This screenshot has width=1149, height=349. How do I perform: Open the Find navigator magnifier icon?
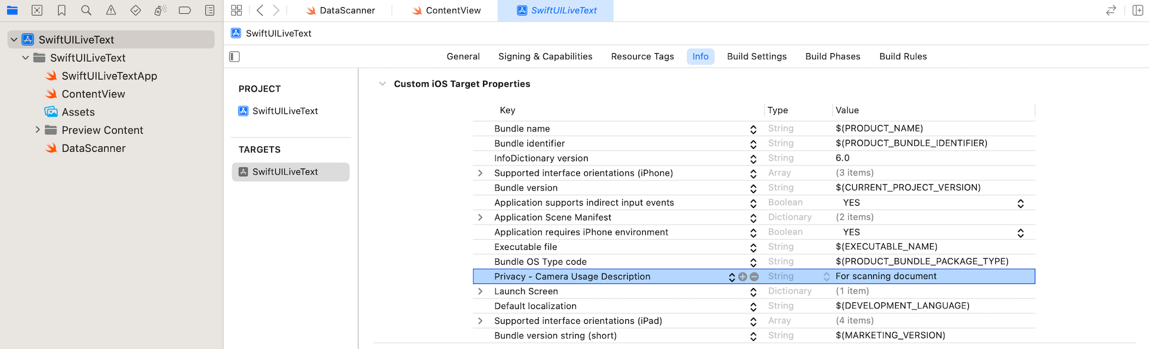86,10
